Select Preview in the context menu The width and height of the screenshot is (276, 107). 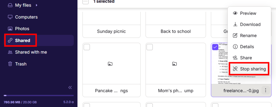coord(249,13)
